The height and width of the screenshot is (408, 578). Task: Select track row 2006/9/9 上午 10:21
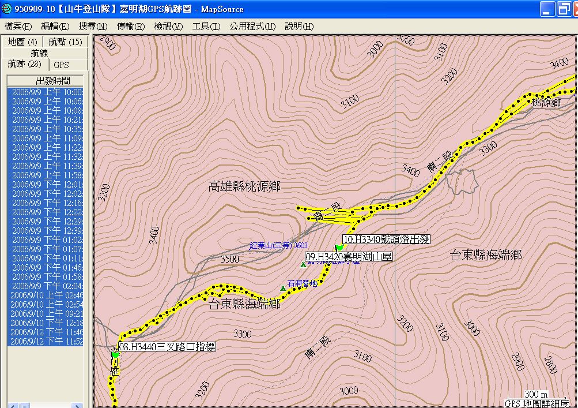click(x=46, y=119)
